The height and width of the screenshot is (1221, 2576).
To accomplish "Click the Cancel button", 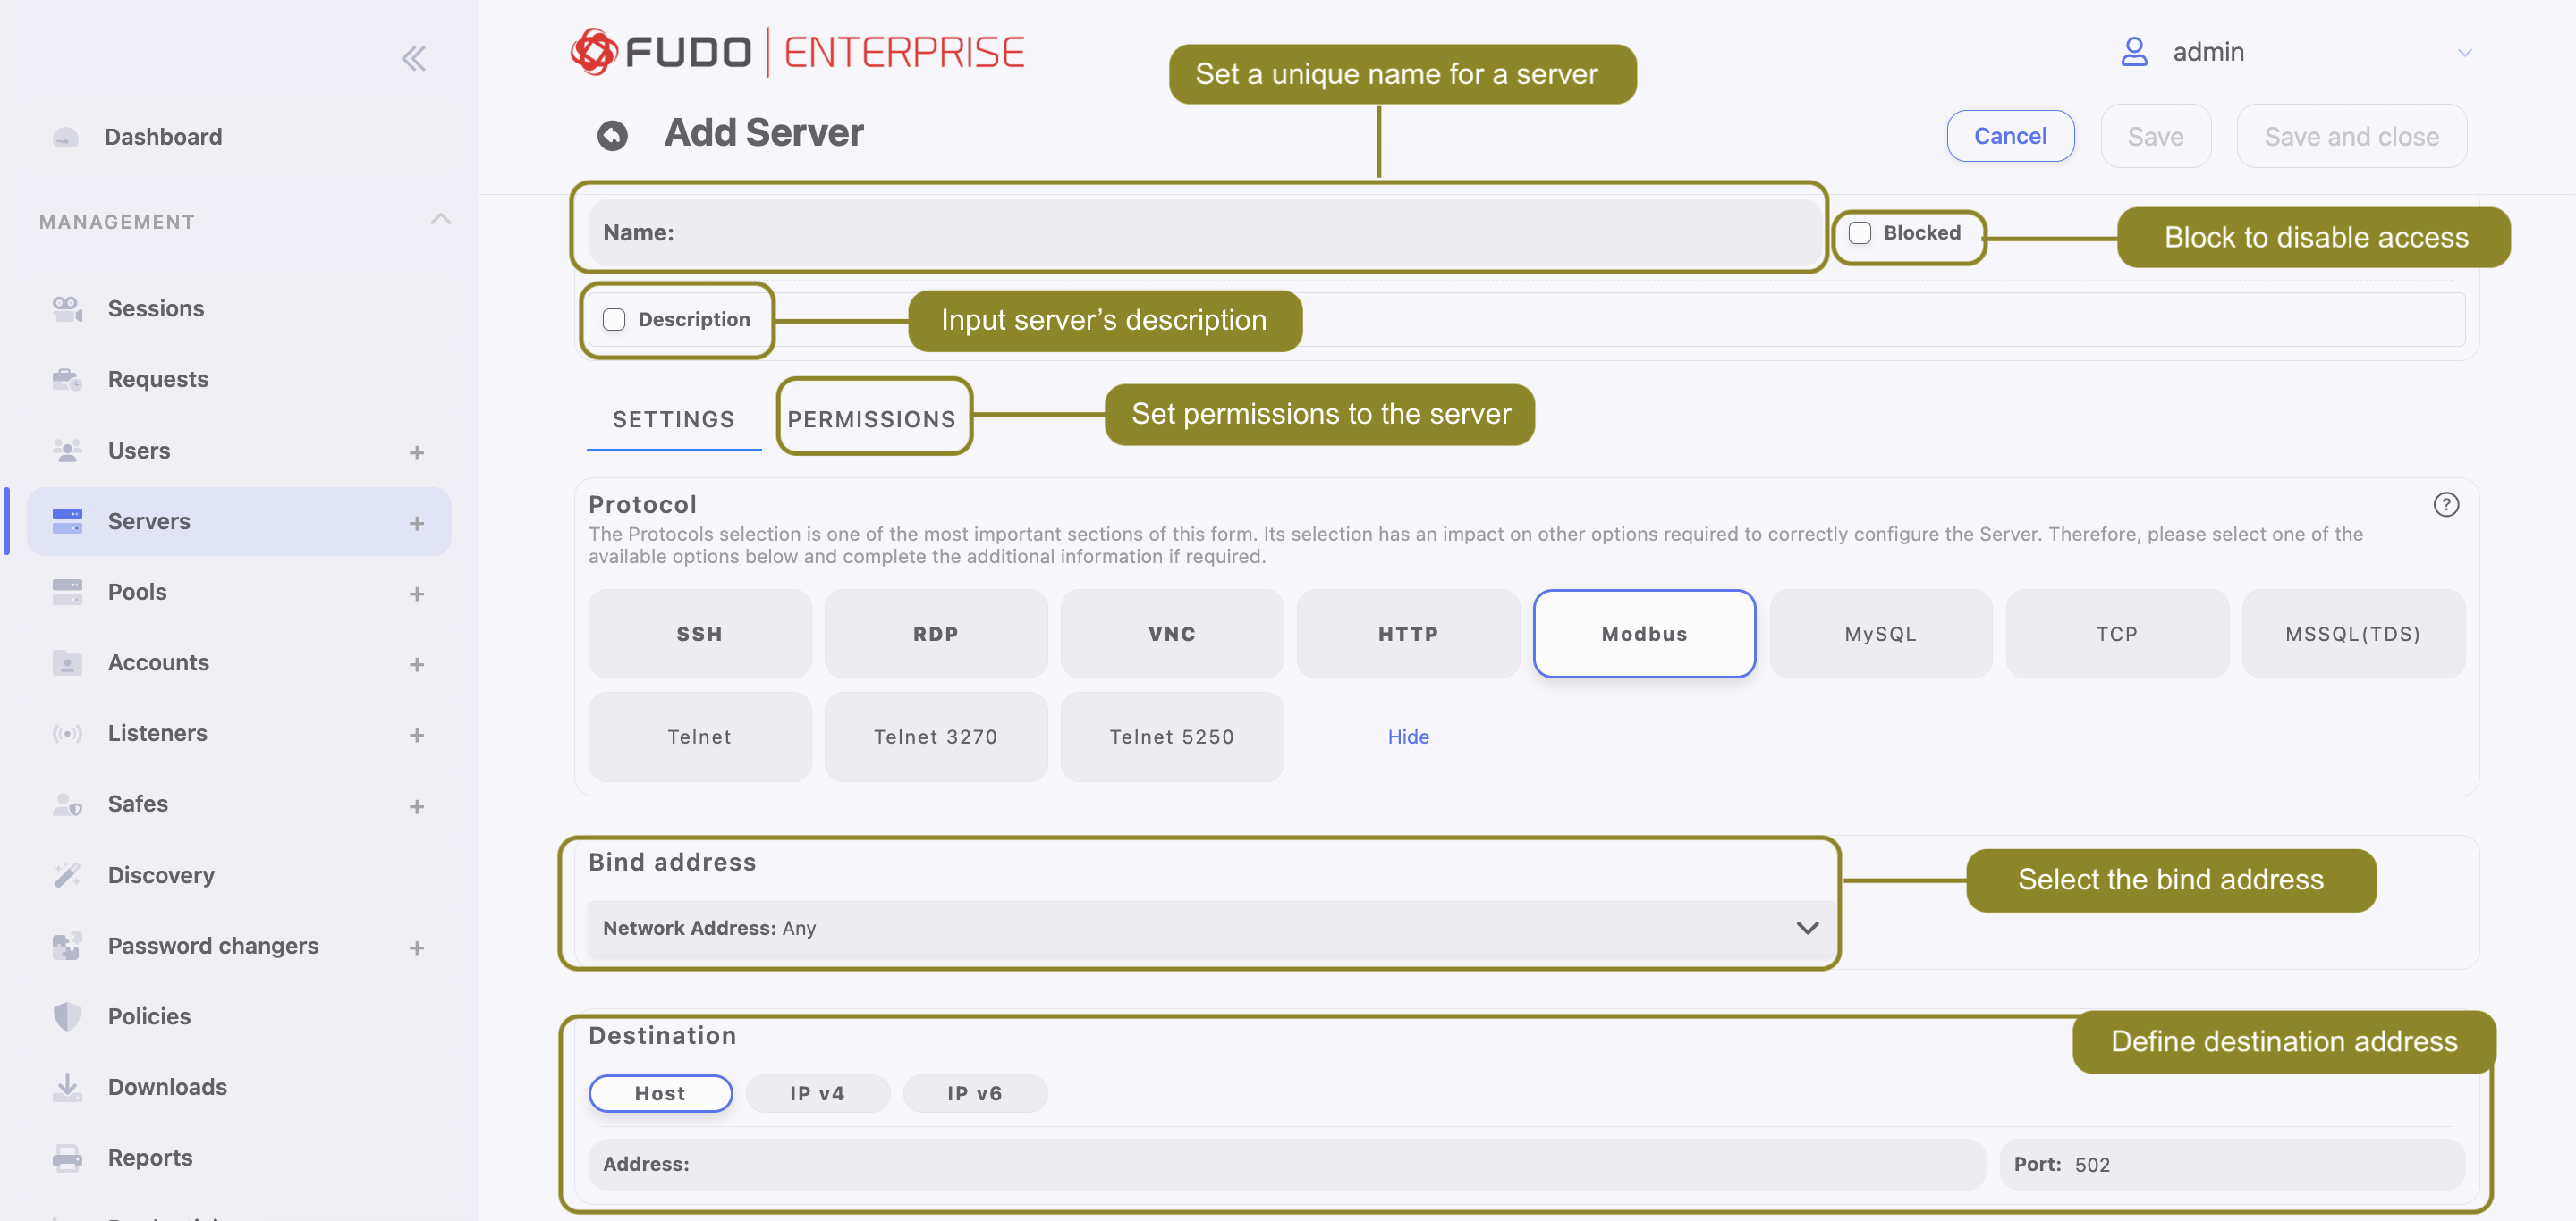I will (x=2010, y=136).
